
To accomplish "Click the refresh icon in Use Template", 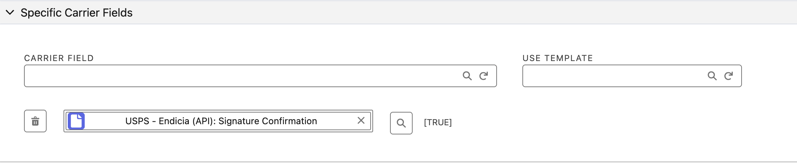I will (x=729, y=76).
